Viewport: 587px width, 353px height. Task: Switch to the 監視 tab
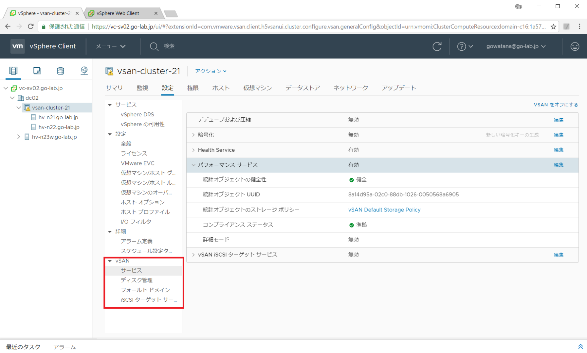[142, 88]
